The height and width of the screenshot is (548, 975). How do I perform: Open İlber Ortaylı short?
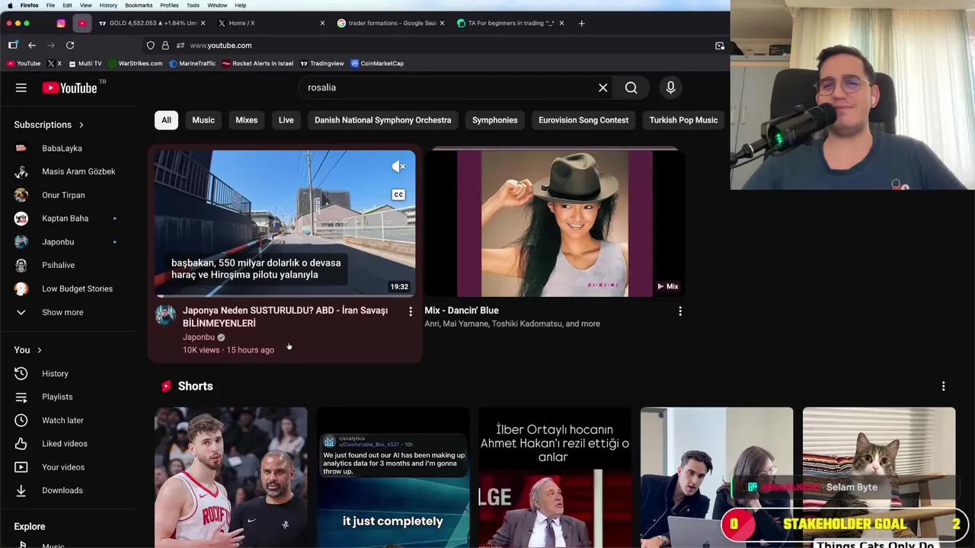coord(555,477)
